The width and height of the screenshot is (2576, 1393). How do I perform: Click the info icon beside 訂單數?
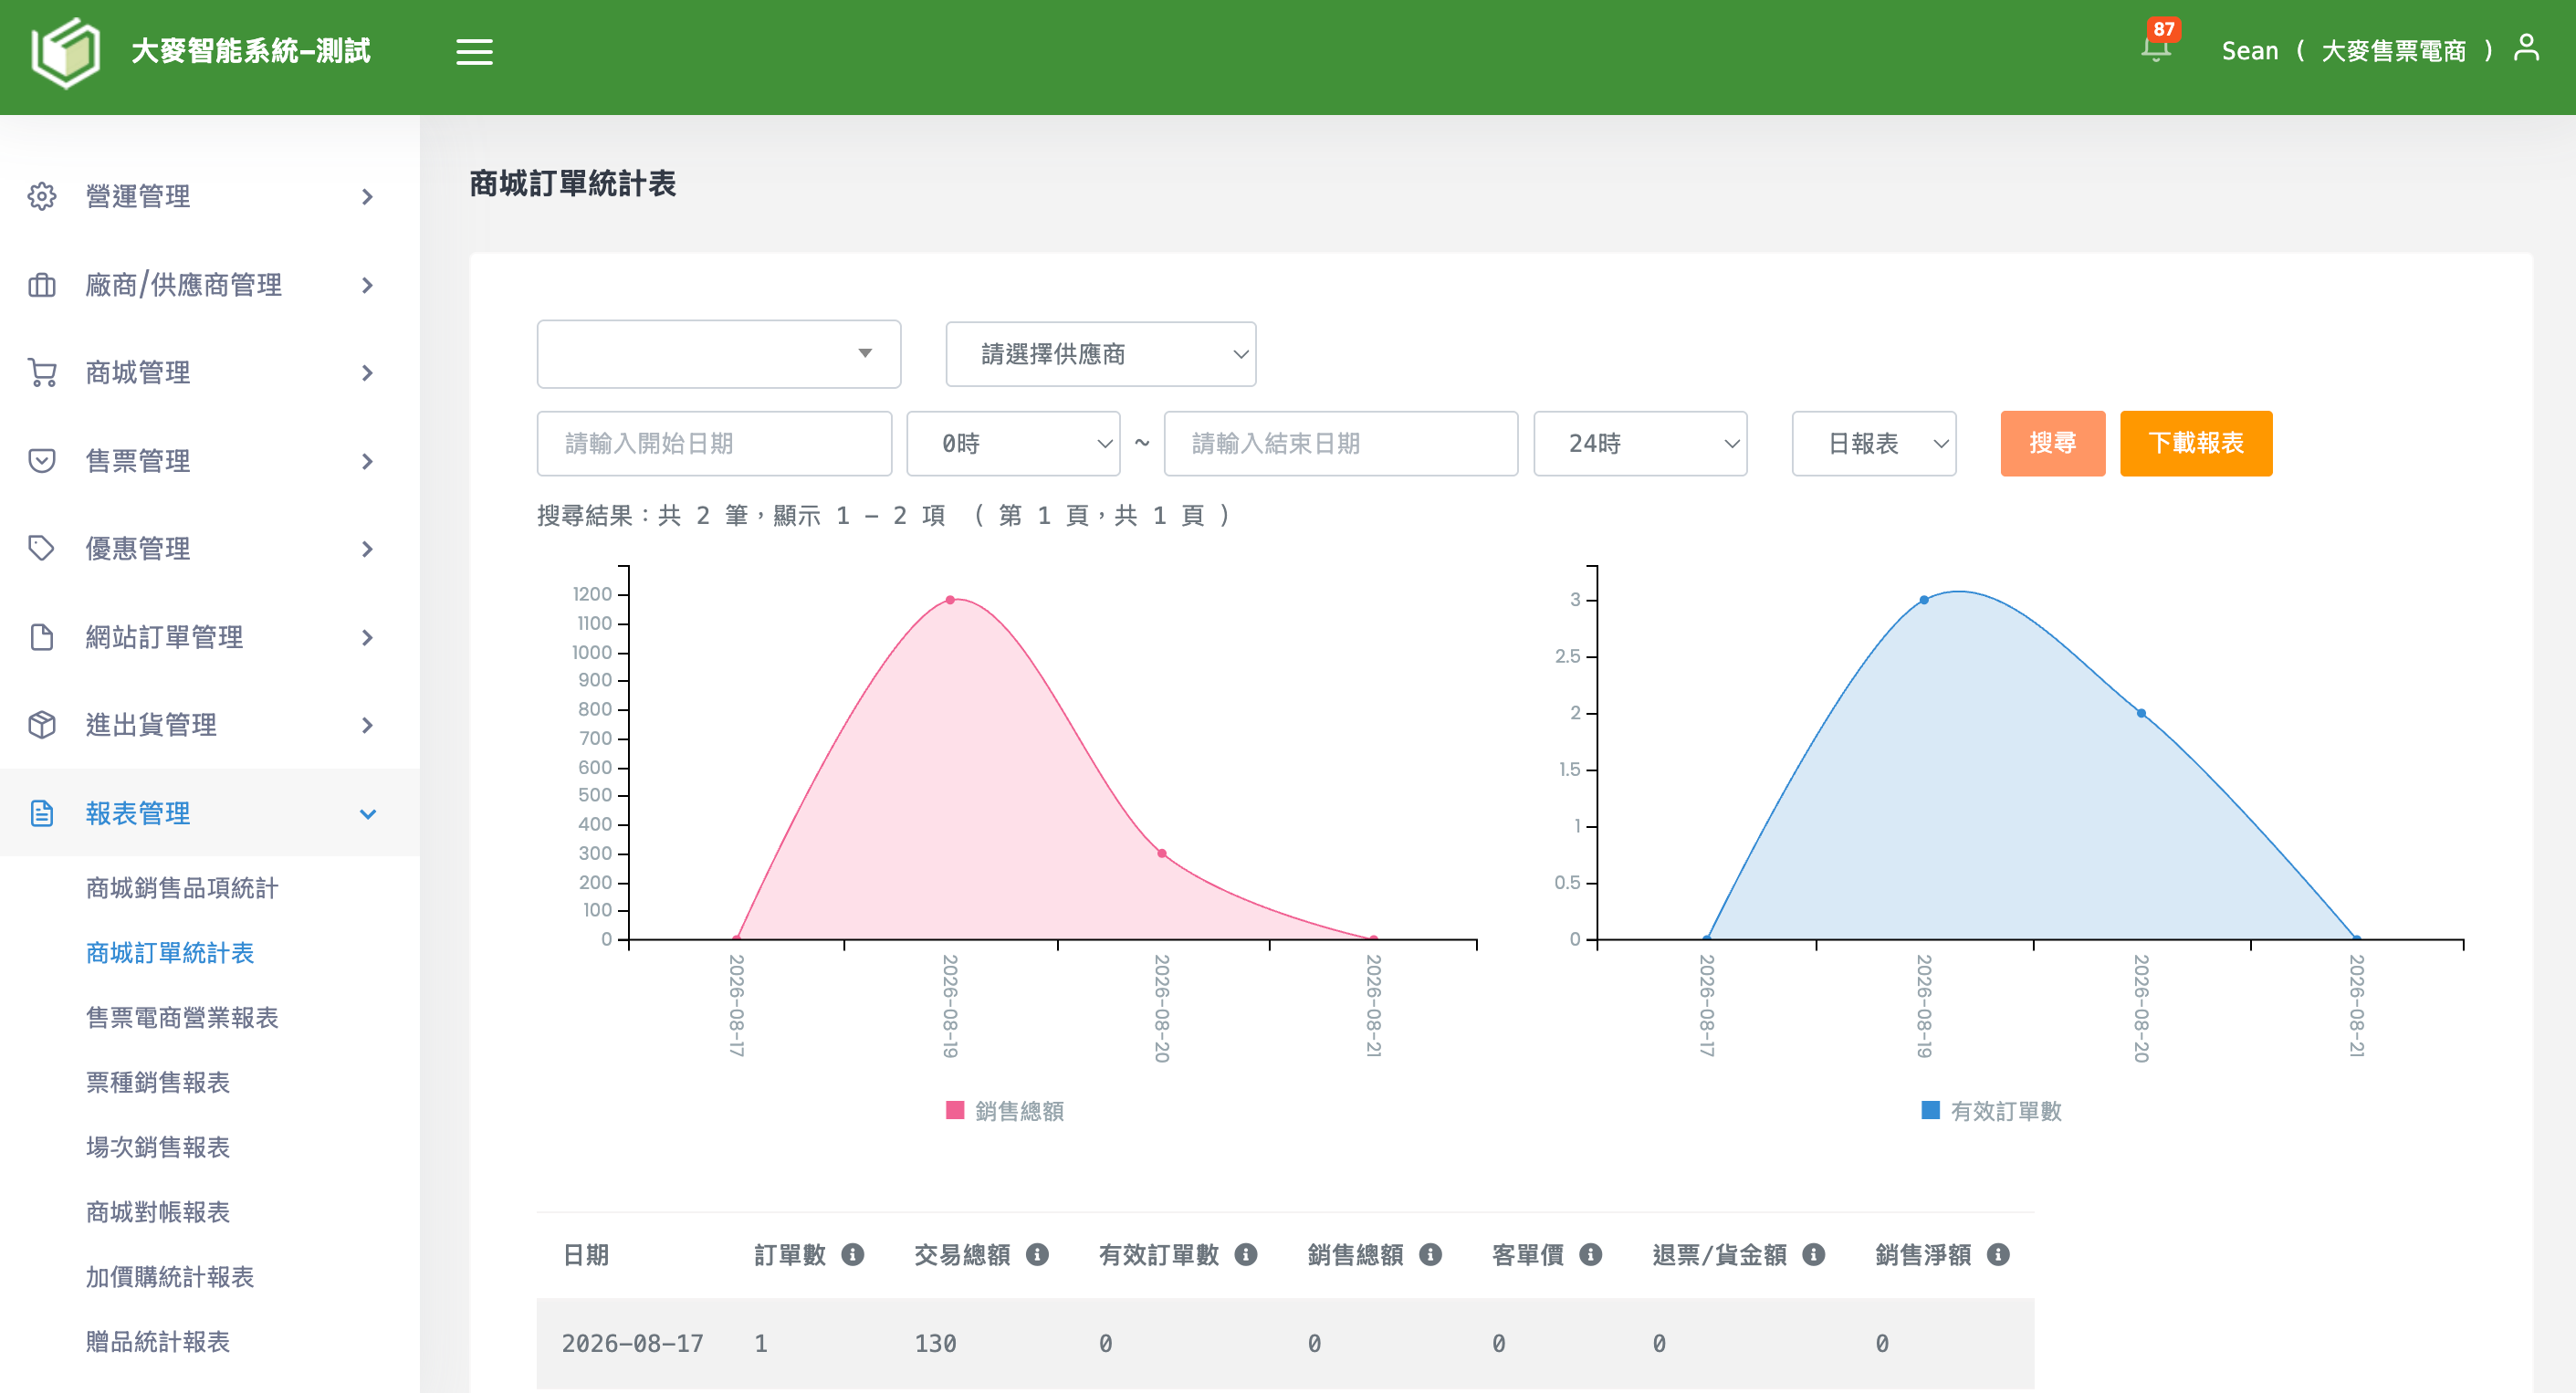coord(852,1254)
